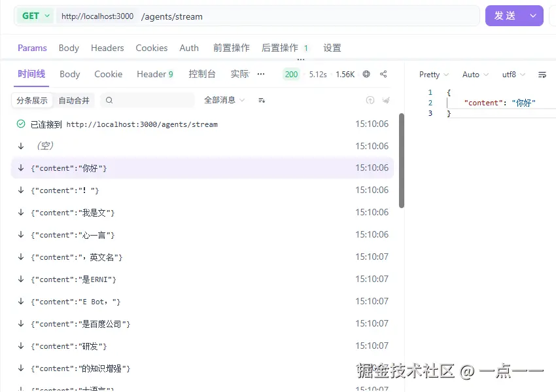Open the request Headers tab

point(107,48)
